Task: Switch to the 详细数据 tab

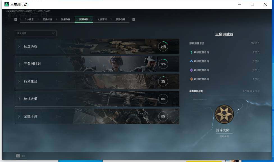Action: (65, 19)
